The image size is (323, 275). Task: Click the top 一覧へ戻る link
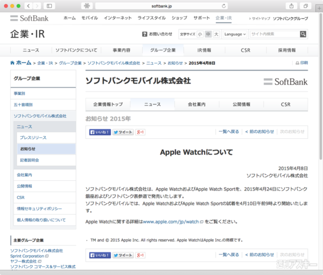[x=229, y=131]
